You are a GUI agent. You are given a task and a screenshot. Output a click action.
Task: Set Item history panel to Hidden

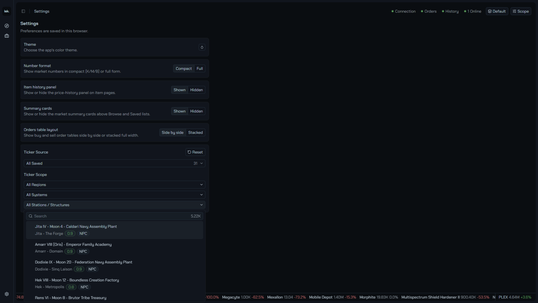(196, 90)
